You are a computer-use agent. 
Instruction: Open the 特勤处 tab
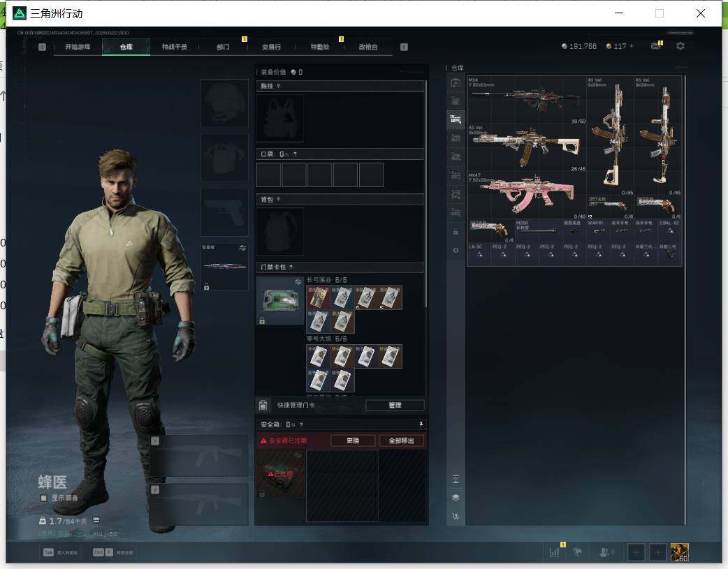pyautogui.click(x=320, y=47)
